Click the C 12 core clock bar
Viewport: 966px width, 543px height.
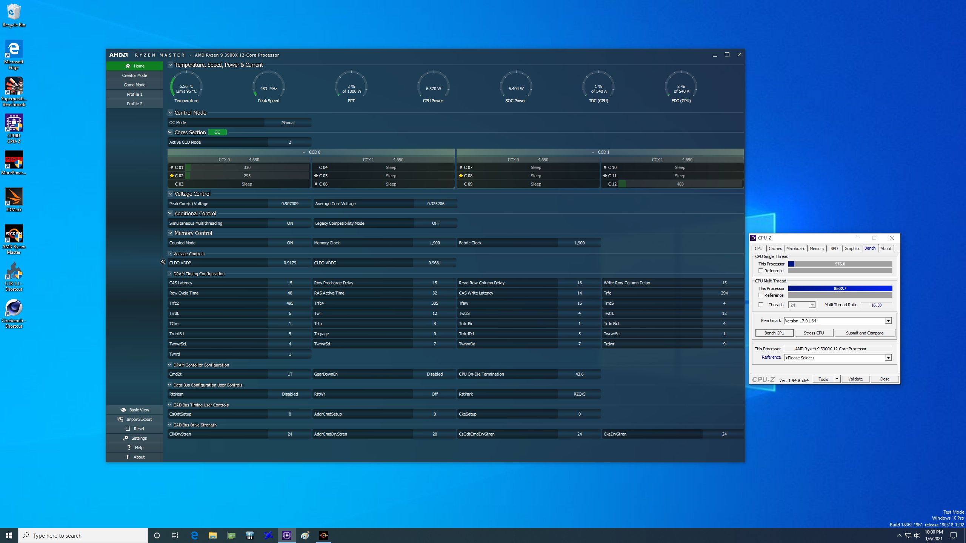point(680,184)
